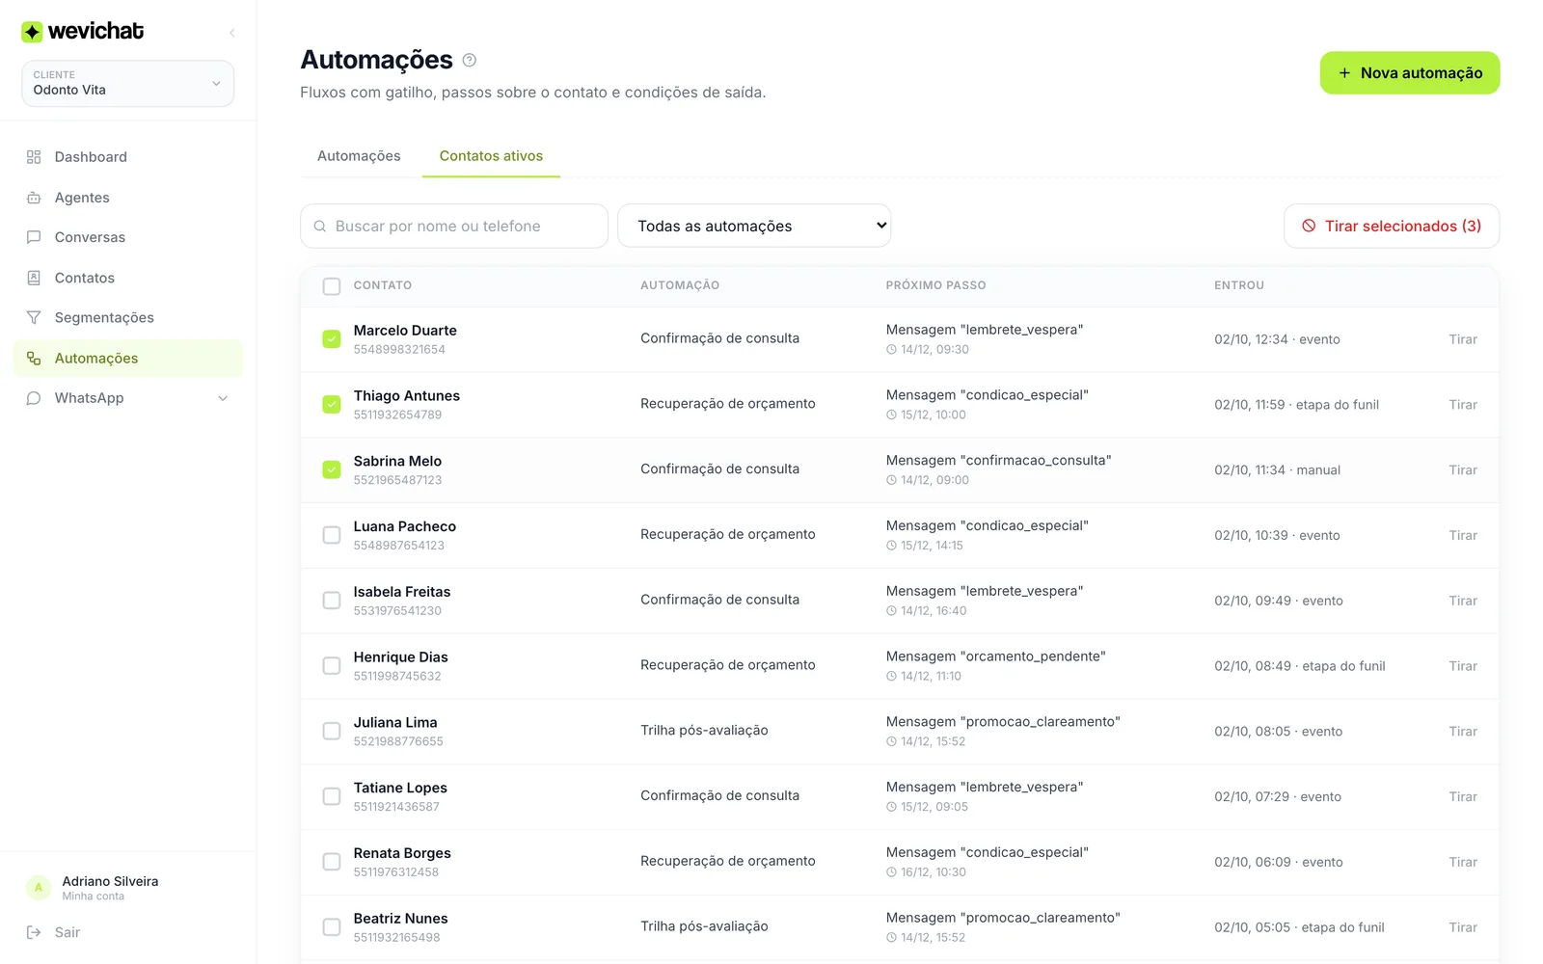Collapse sidebar with the chevron arrow
This screenshot has width=1543, height=964.
pos(231,33)
